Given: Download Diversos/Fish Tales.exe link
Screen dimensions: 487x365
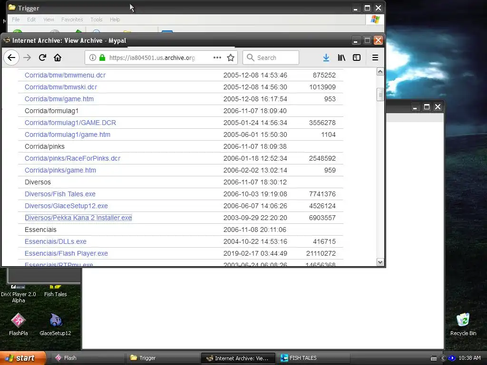Looking at the screenshot, I should pyautogui.click(x=60, y=194).
